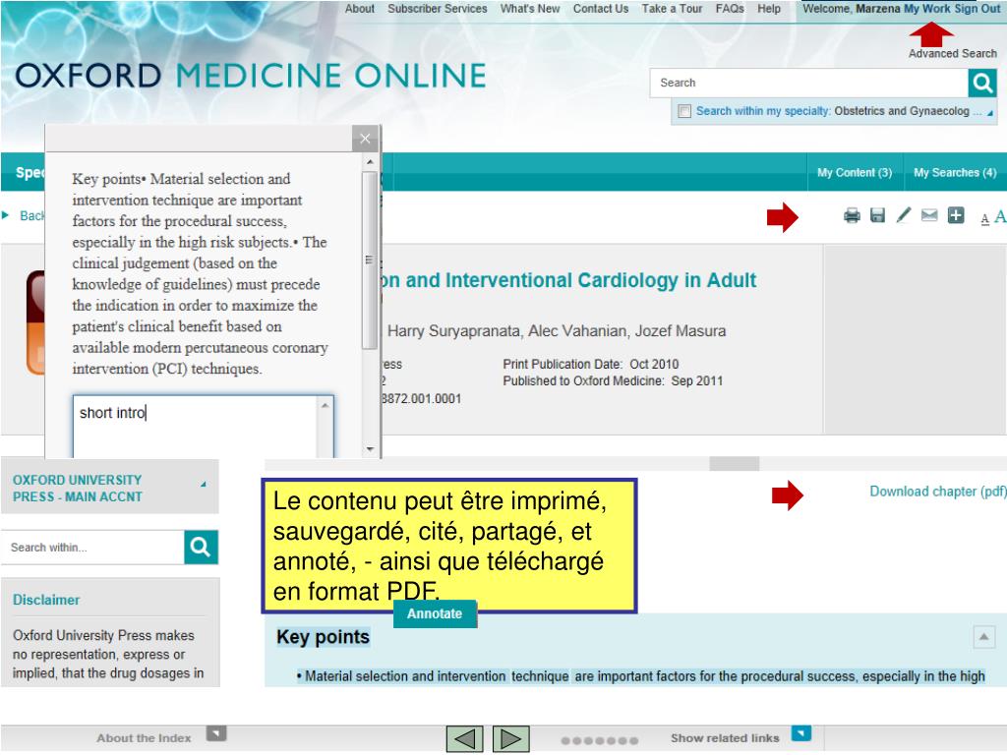1007x755 pixels.
Task: Click in the main Search field
Action: pyautogui.click(x=808, y=83)
